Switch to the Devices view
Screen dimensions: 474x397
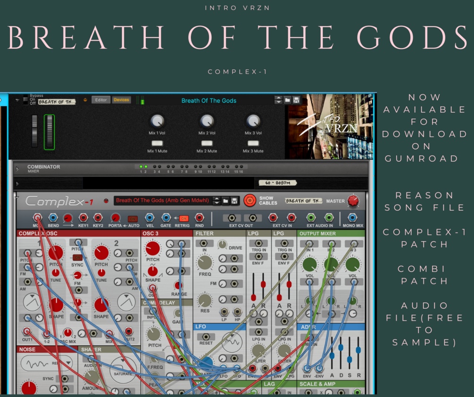click(x=121, y=99)
